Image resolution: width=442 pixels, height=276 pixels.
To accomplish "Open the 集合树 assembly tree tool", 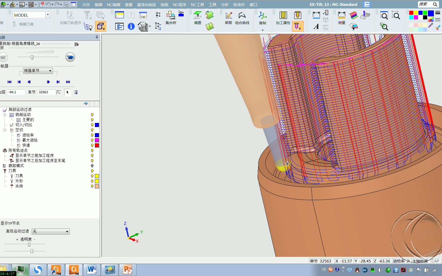I will pos(171,16).
